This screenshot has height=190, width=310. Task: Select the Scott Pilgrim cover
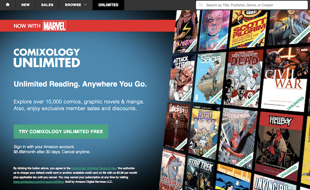249,29
